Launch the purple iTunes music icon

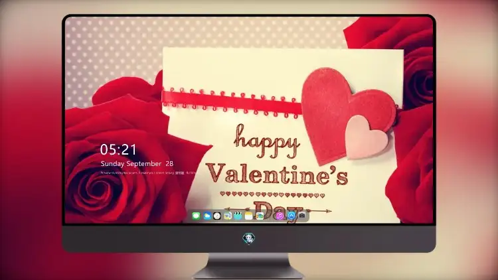[x=280, y=216]
